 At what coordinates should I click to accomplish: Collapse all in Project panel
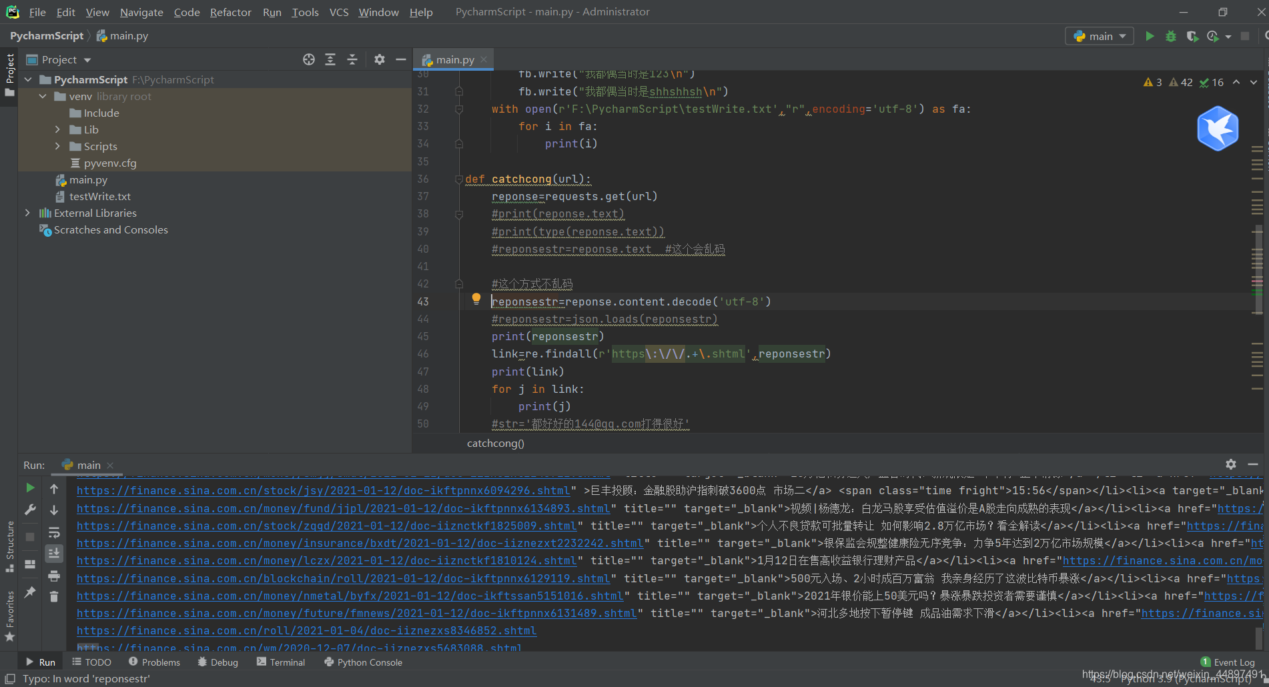pos(352,59)
